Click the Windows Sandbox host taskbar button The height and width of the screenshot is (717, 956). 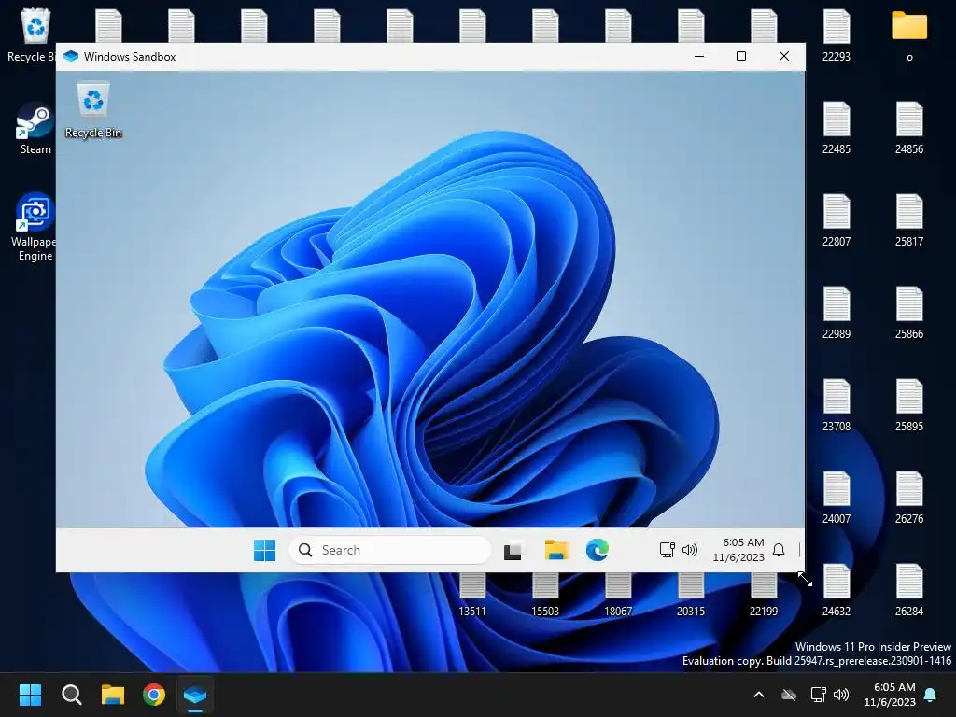click(195, 695)
